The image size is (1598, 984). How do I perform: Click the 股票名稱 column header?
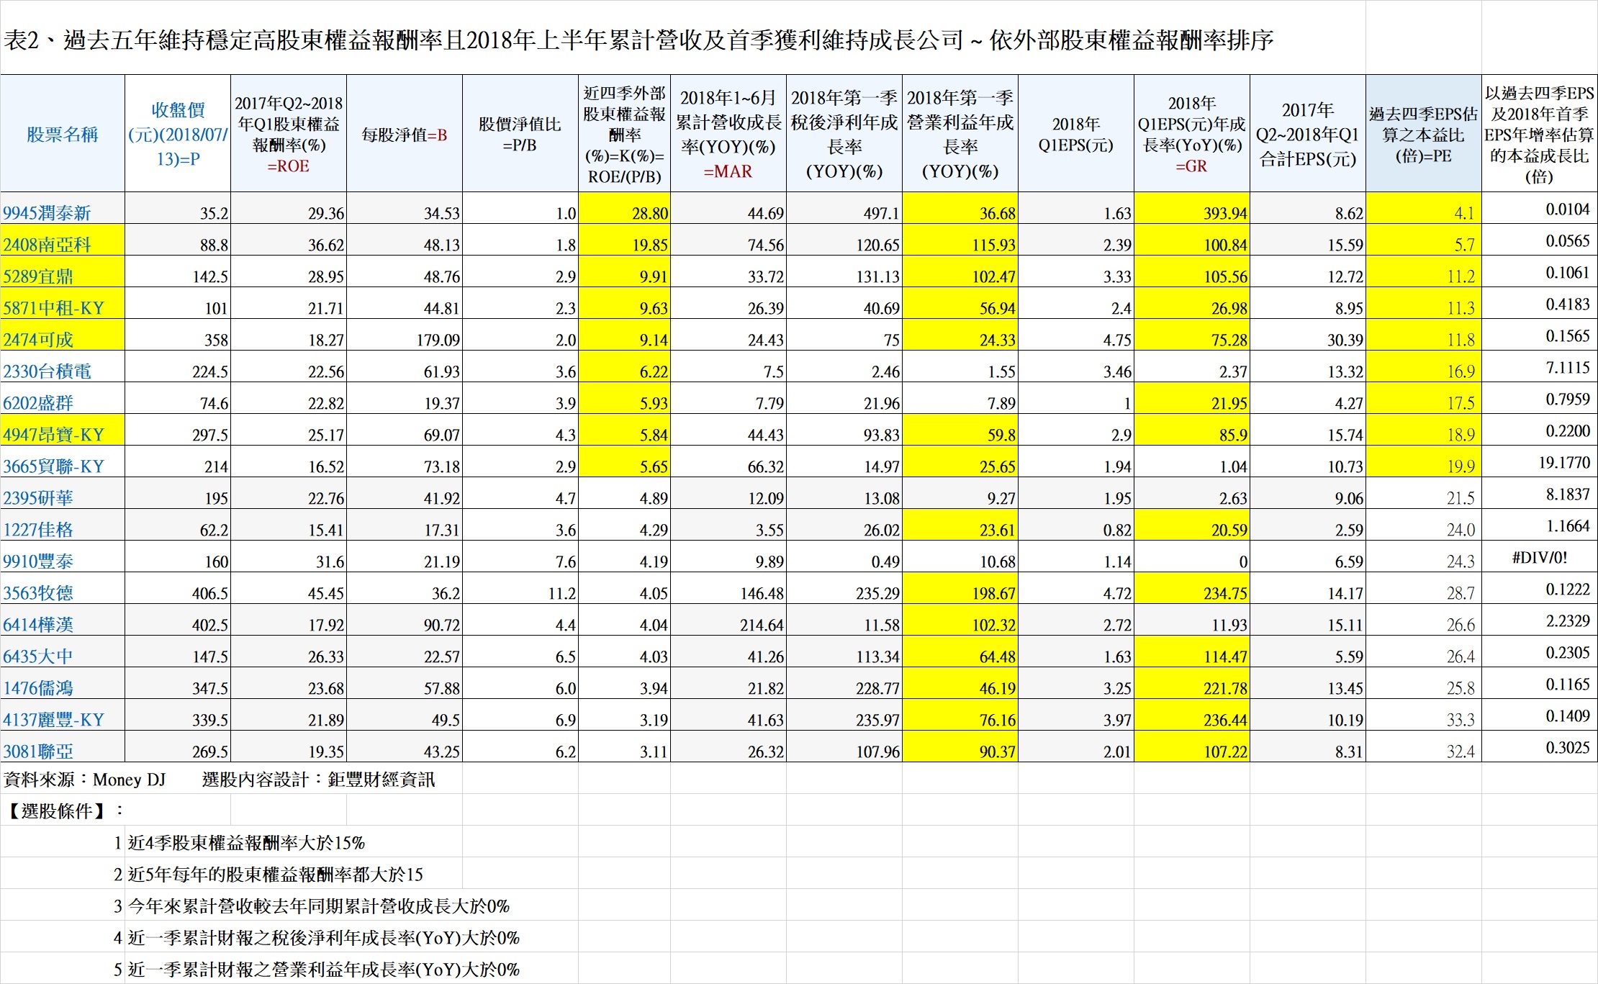pyautogui.click(x=63, y=133)
